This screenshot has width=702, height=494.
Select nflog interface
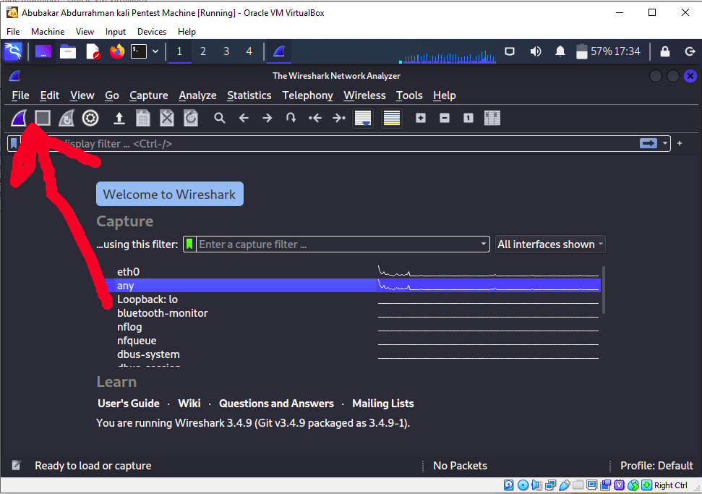coord(354,327)
